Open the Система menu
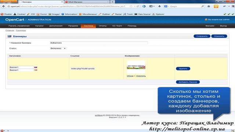Viewport: 235px width, 132px height. [88, 26]
